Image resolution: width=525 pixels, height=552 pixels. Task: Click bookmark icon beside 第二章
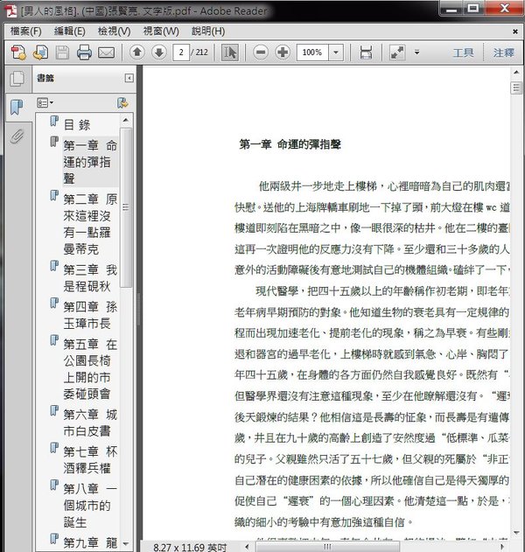tap(54, 195)
